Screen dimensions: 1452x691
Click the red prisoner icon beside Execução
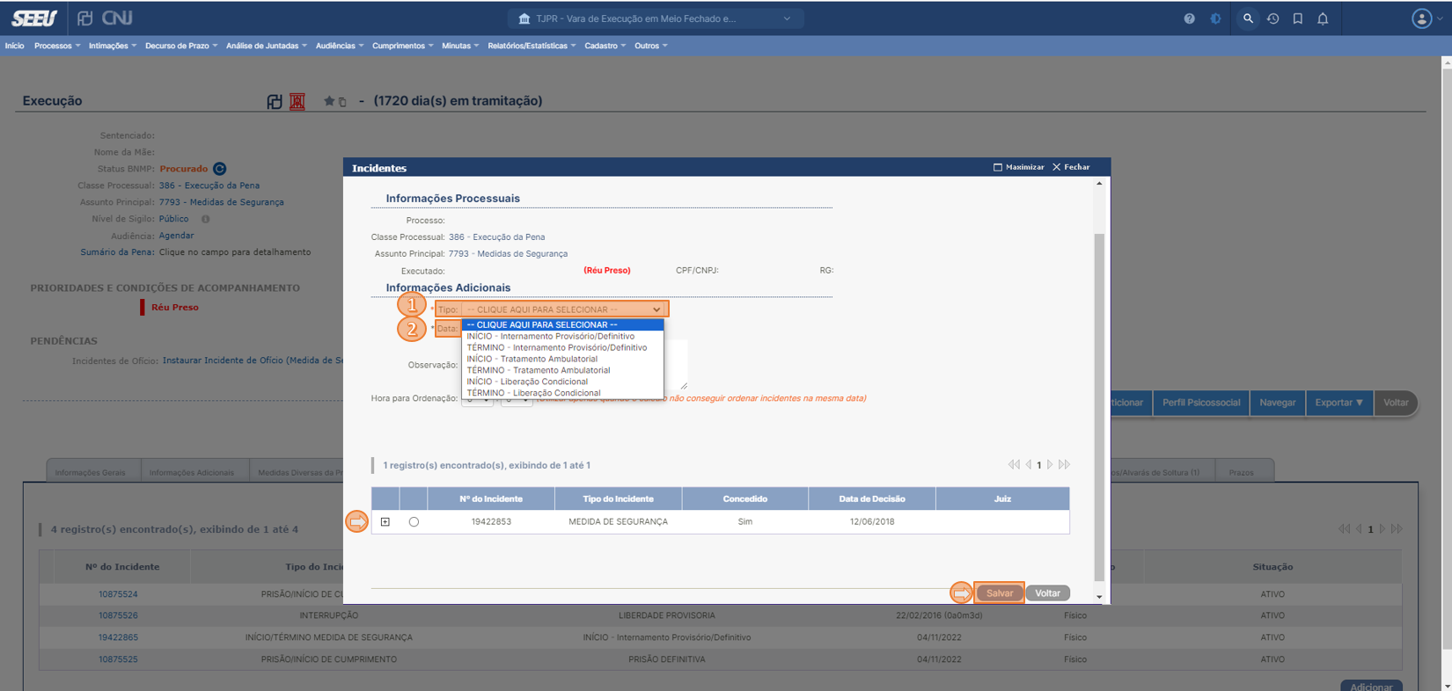click(297, 101)
